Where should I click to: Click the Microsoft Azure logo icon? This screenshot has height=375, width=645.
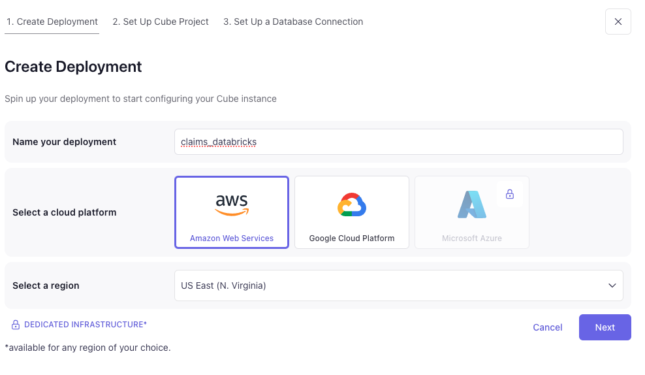[x=472, y=204]
